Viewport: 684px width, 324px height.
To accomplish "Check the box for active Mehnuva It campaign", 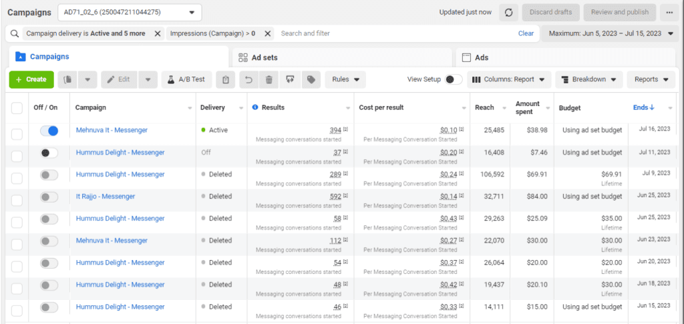I will click(17, 135).
